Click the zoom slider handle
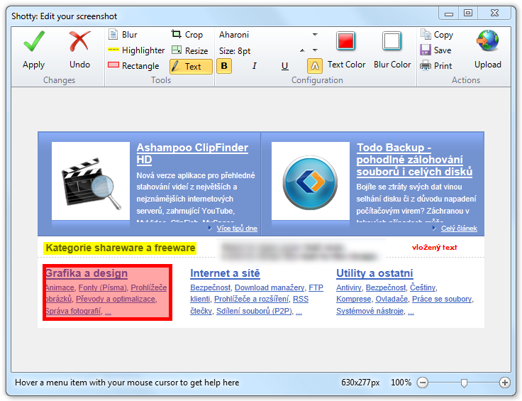This screenshot has width=522, height=401. point(464,383)
